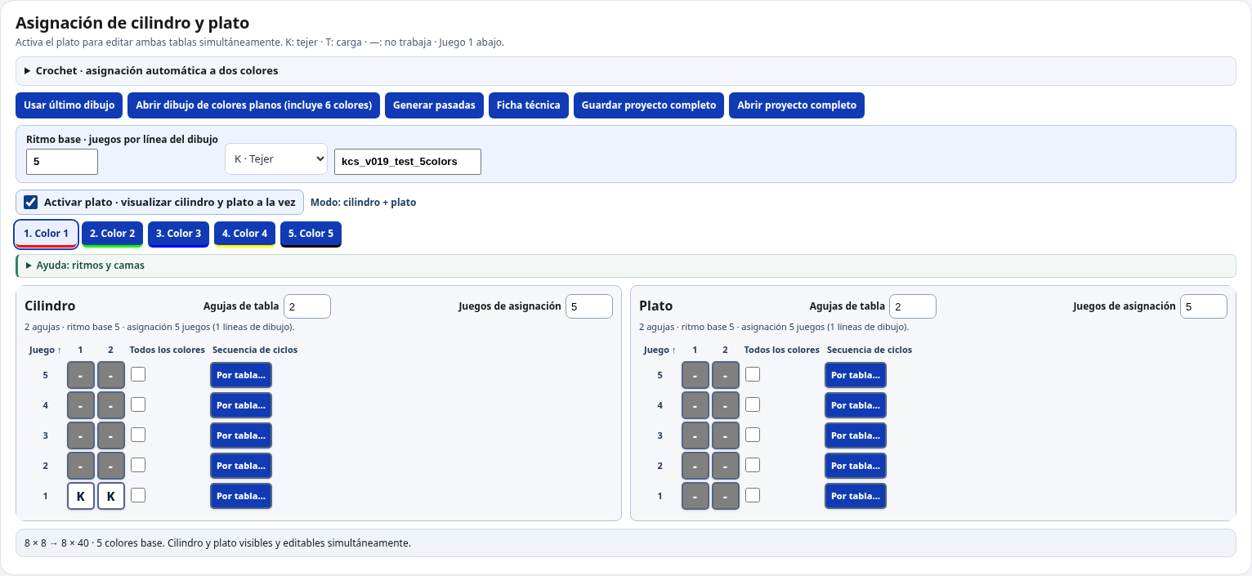
Task: Expand 'Ayuda: ritmos y camas' help section
Action: (x=625, y=266)
